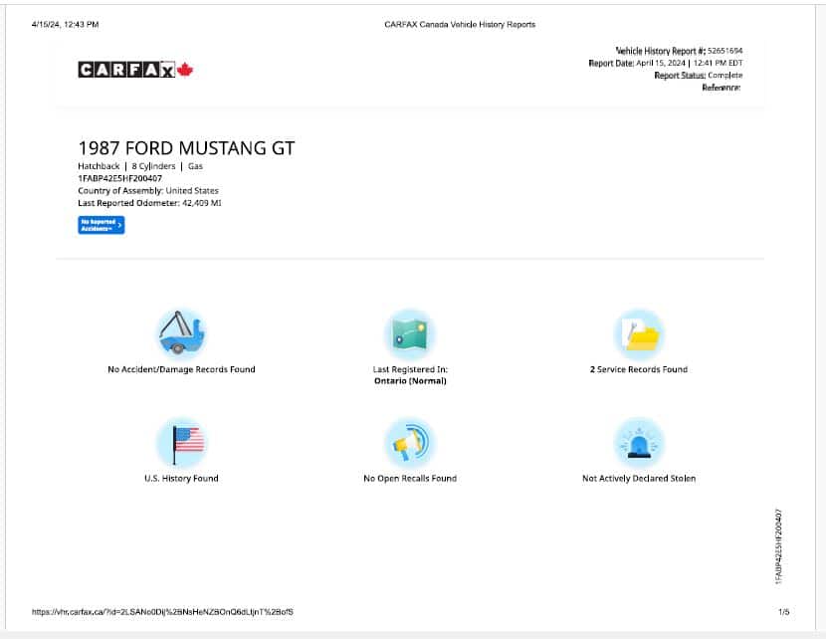
Task: Click the Reference label
Action: [x=722, y=88]
